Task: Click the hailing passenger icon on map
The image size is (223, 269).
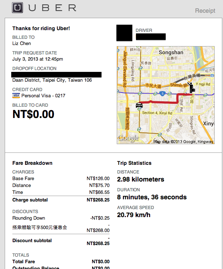Action: (191, 87)
